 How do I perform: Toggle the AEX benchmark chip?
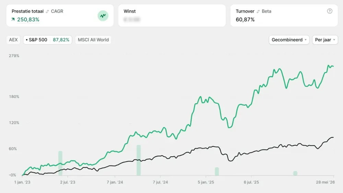13,40
